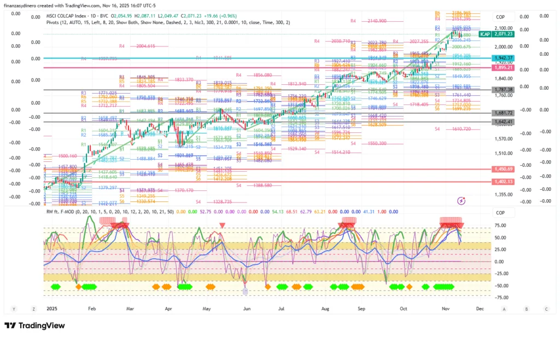This screenshot has height=337, width=560.
Task: Select the cyan 1,942.37 horizontal level label
Action: tap(503, 58)
